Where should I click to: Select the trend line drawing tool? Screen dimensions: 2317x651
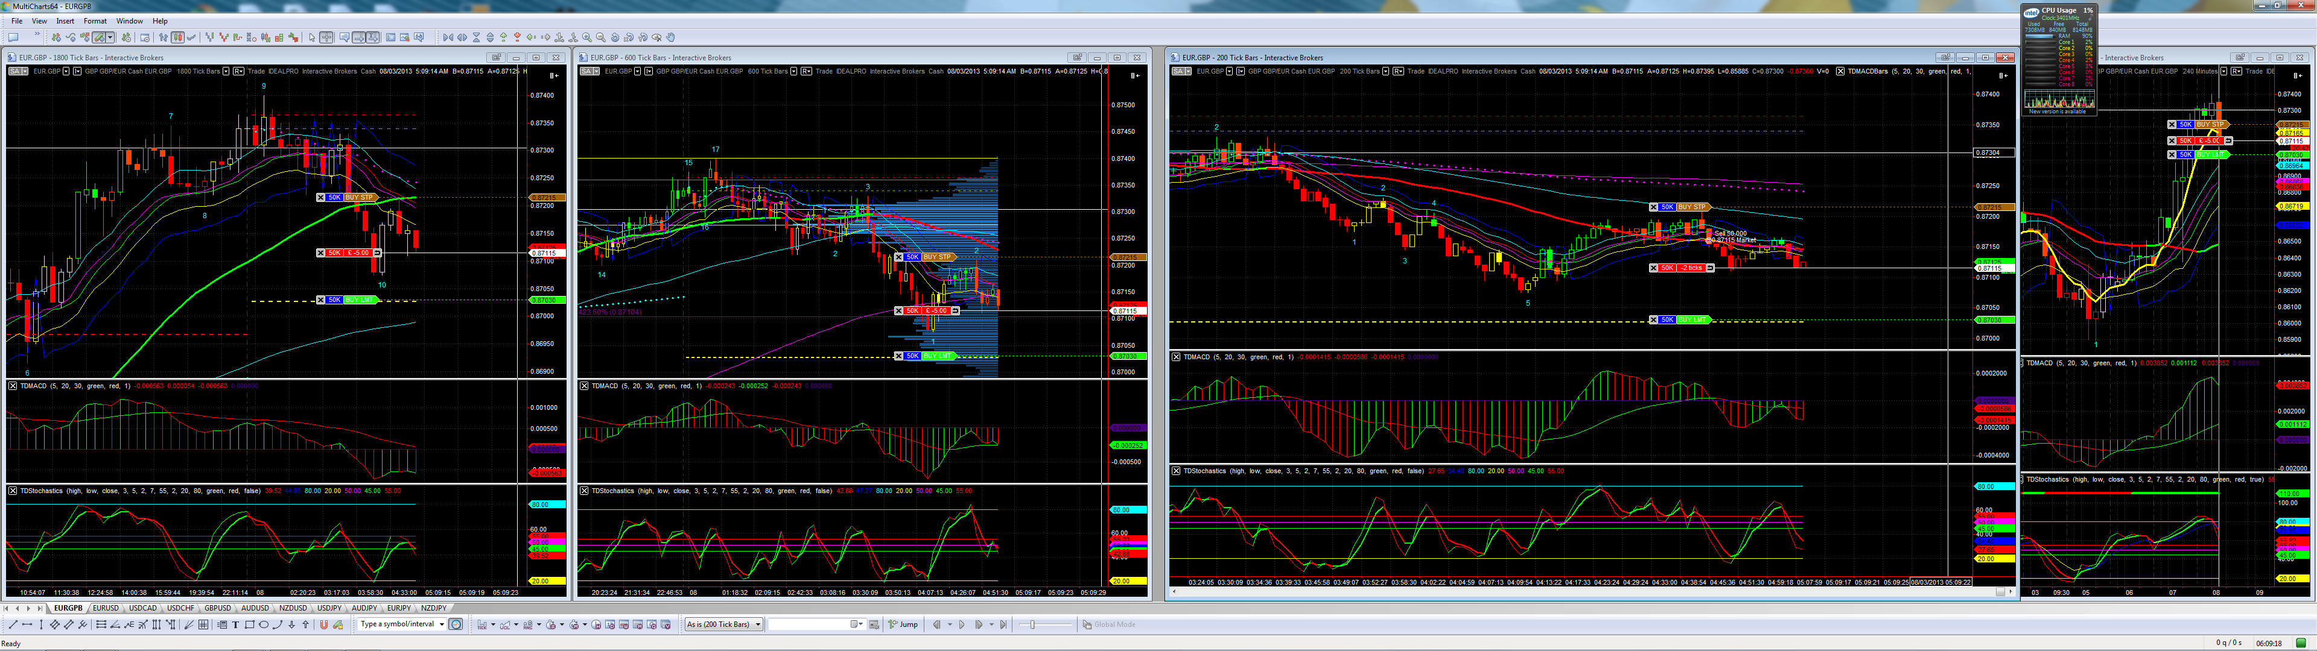(13, 624)
